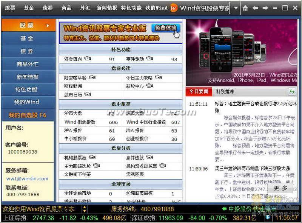Open 全球金融市场 entry

point(77,193)
